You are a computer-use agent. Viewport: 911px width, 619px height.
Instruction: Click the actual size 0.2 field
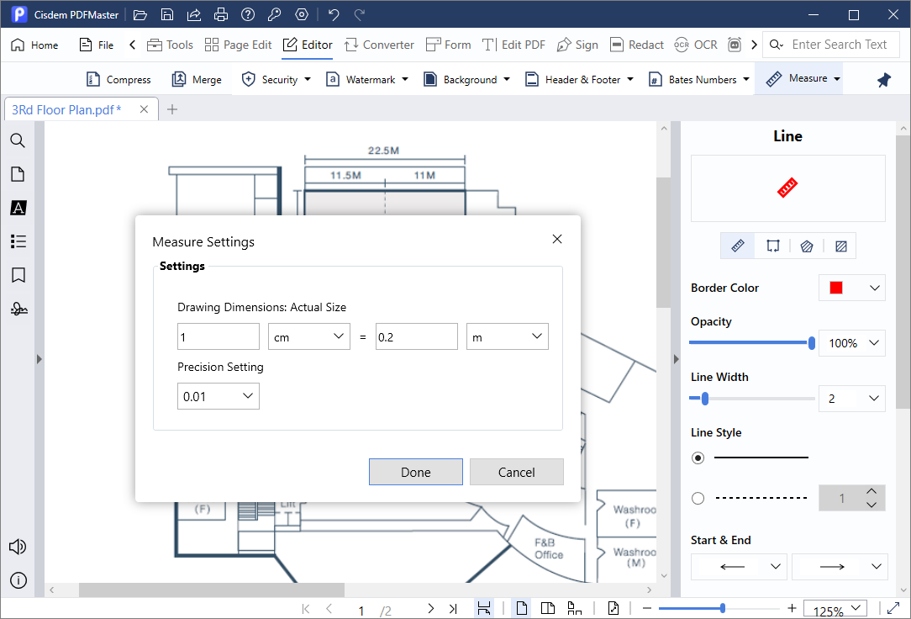pos(417,336)
